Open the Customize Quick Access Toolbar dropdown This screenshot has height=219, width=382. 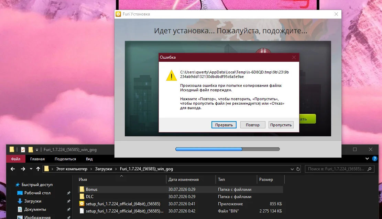(x=37, y=150)
